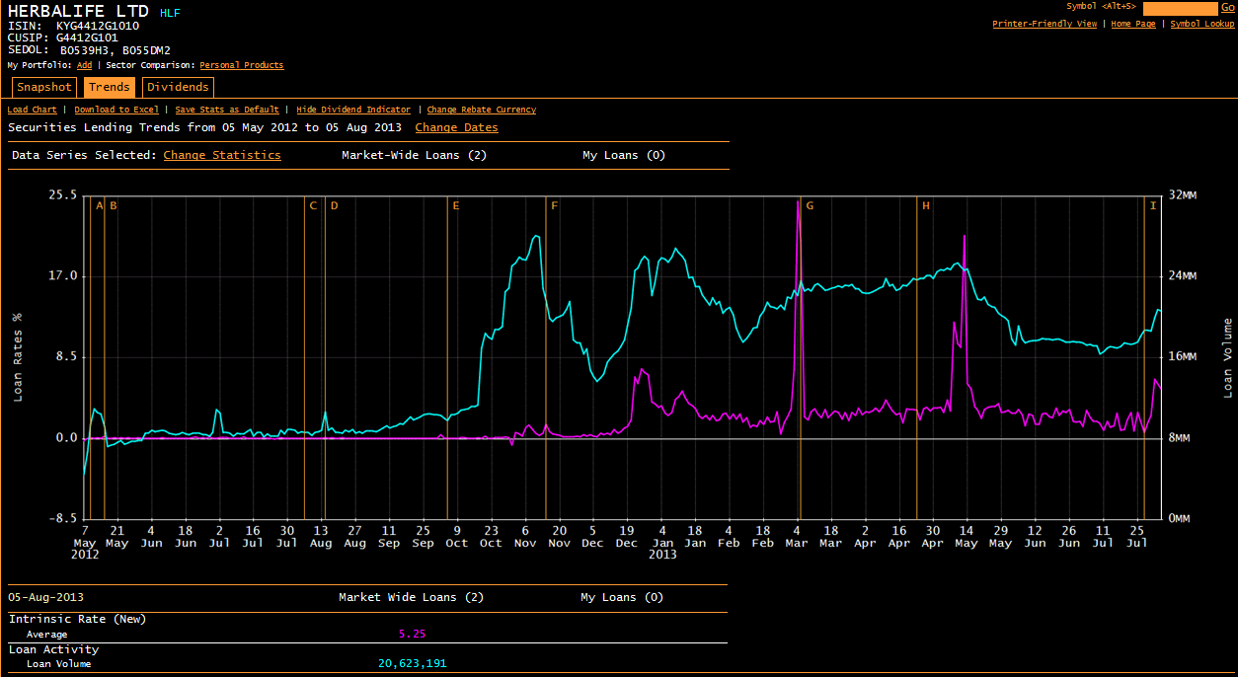Click the 32MM volume axis value
The height and width of the screenshot is (677, 1238).
click(x=1183, y=195)
